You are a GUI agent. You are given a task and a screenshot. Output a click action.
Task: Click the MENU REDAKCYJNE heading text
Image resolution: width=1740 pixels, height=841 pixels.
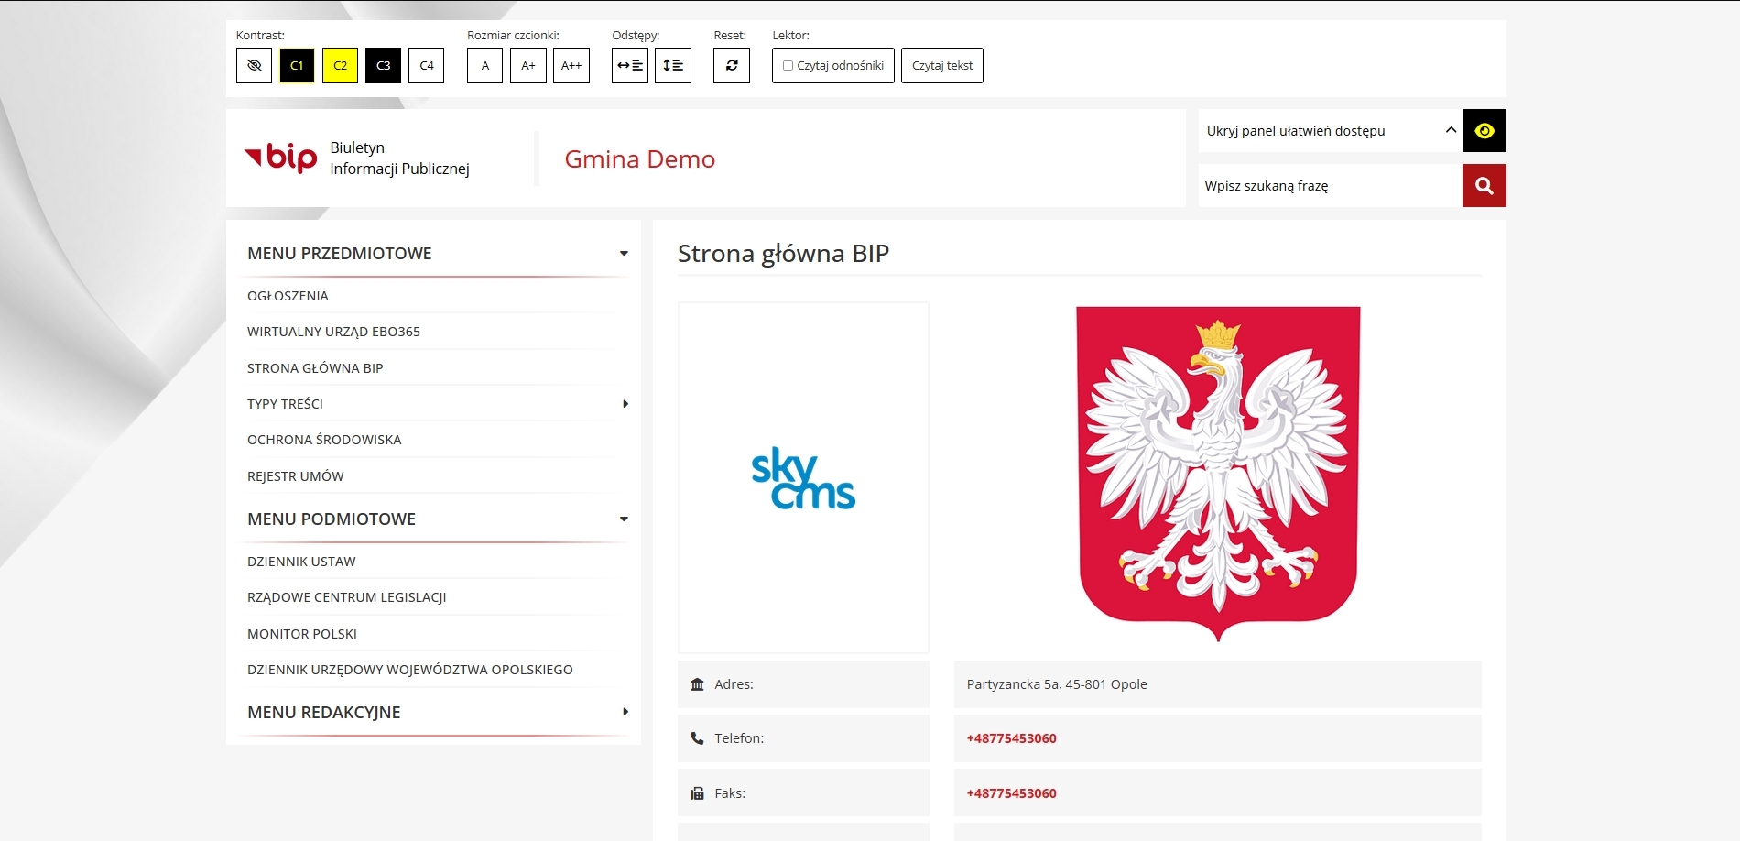click(324, 713)
